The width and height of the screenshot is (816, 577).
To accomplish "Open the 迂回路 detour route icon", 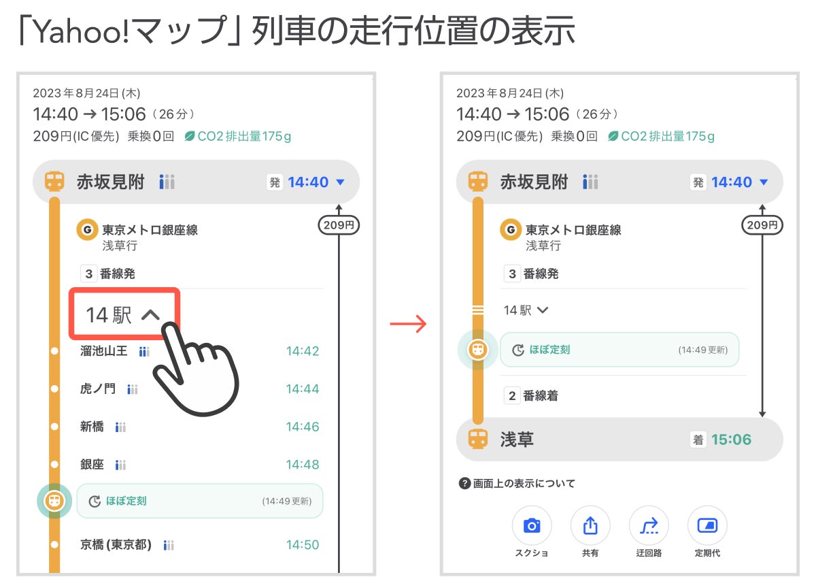I will pos(649,525).
